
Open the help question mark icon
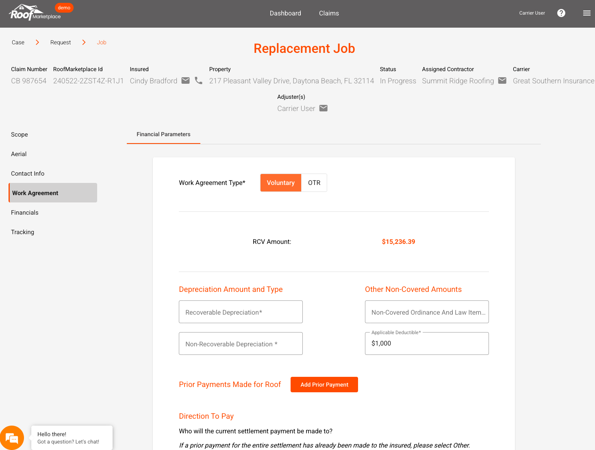pyautogui.click(x=561, y=13)
